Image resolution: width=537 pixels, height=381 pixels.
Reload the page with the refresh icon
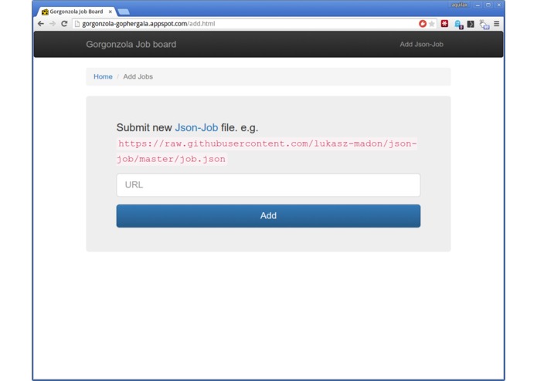click(x=64, y=24)
